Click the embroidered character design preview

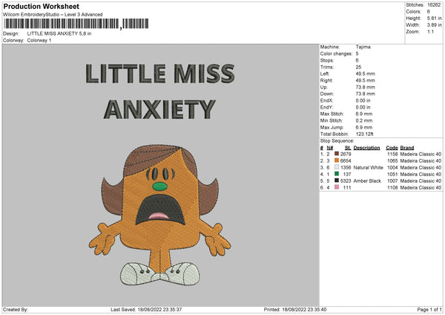pyautogui.click(x=159, y=215)
